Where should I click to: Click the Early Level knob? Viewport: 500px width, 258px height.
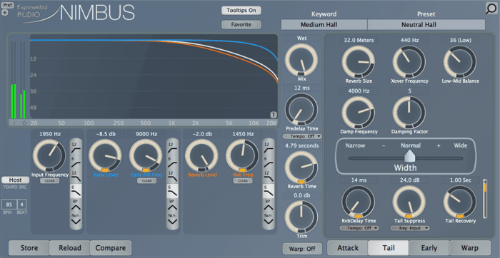click(105, 155)
